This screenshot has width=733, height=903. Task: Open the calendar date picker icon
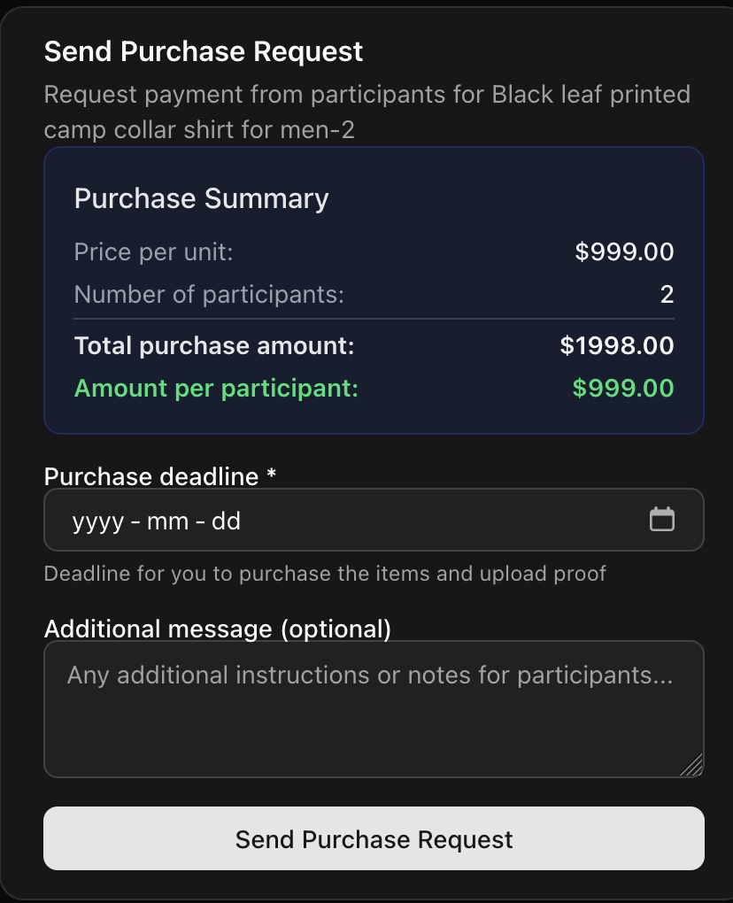tap(661, 520)
